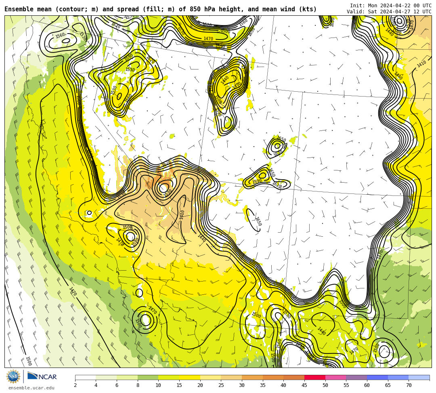Click the colorbar tick label 8

pos(138,385)
